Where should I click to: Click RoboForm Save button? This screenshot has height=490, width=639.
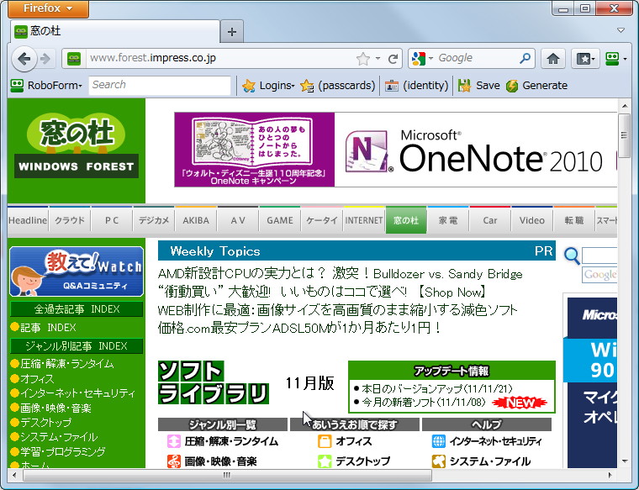tap(479, 86)
